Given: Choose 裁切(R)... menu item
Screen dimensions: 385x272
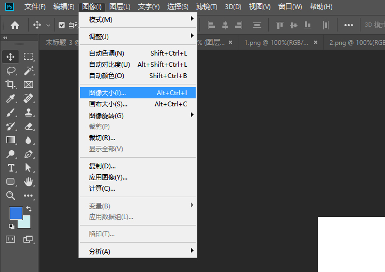Looking at the screenshot, I should (x=138, y=138).
